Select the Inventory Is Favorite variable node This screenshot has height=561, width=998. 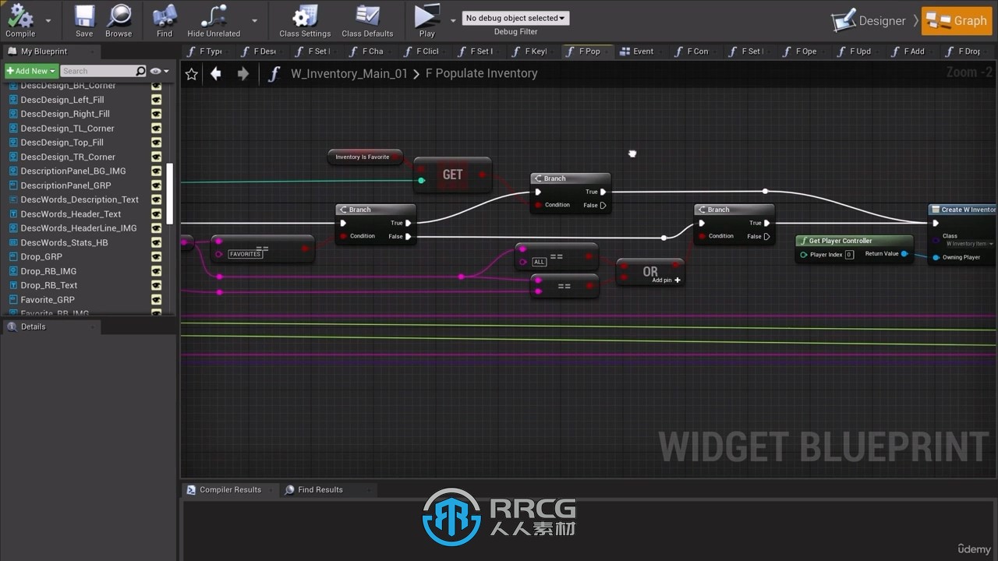coord(365,157)
